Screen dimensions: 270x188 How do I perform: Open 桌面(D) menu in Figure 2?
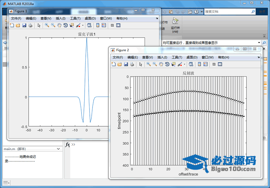192,58
